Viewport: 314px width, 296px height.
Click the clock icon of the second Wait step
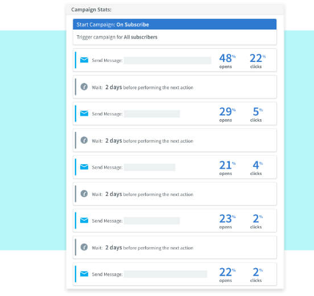point(84,140)
